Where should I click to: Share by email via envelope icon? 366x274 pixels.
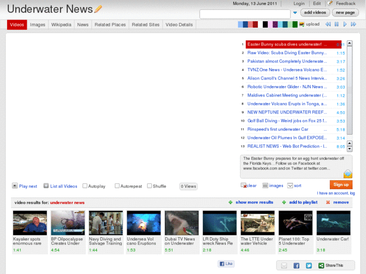coord(284,265)
